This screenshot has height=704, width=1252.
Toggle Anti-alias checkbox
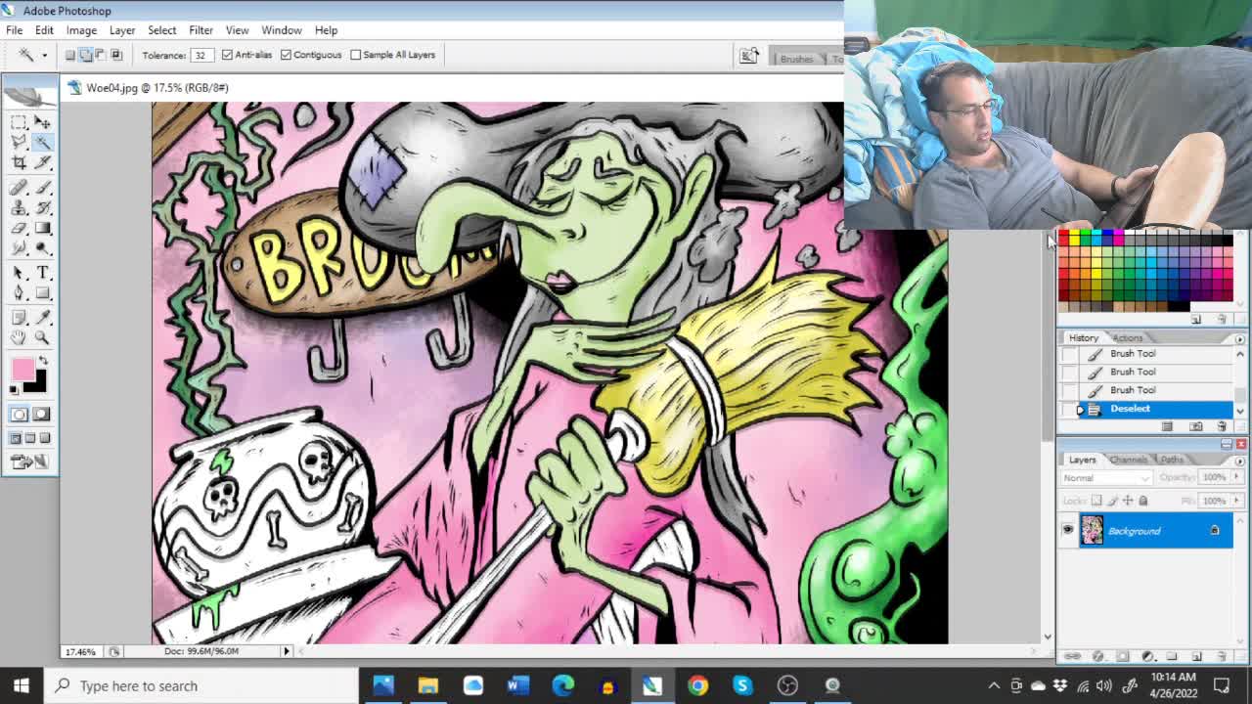click(x=228, y=55)
